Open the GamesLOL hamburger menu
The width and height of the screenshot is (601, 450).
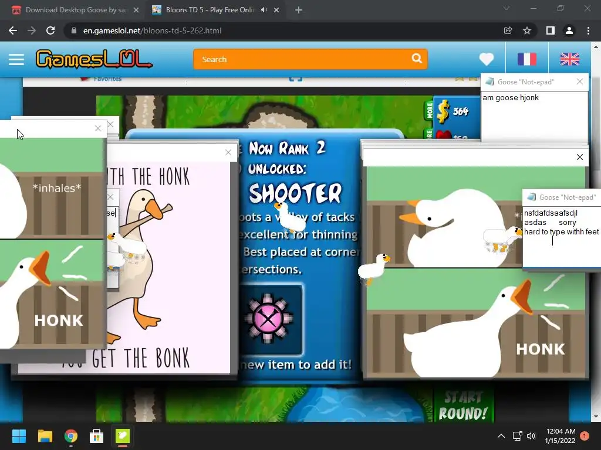tap(16, 59)
